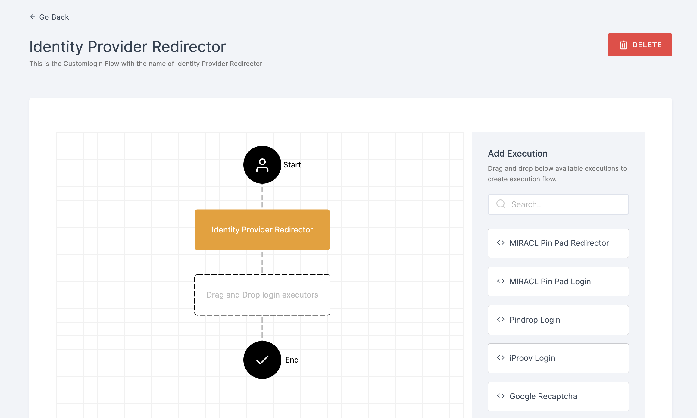Screen dimensions: 697x418
Task: Click the Identity Provider Redirector node icon
Action: (x=262, y=229)
